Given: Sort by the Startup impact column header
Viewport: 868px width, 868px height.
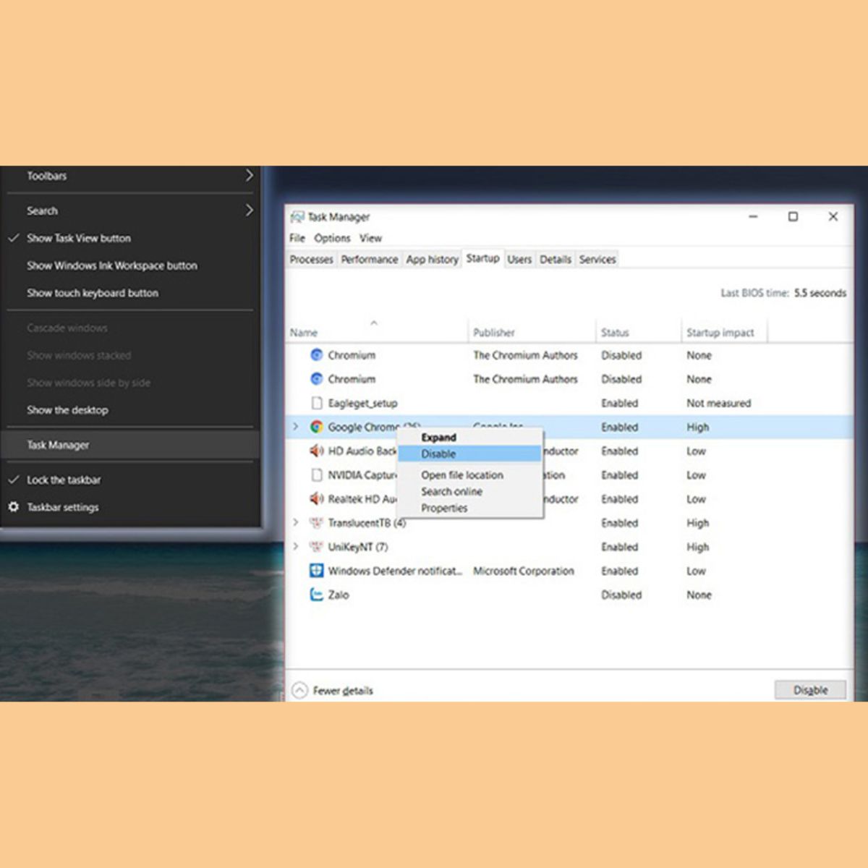Looking at the screenshot, I should [x=720, y=333].
